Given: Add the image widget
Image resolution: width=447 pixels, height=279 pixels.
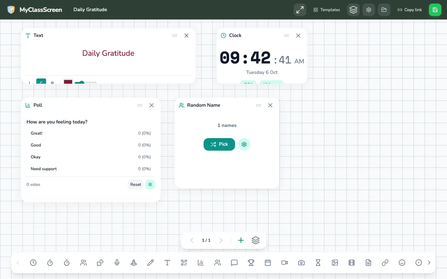Looking at the screenshot, I should tap(335, 263).
